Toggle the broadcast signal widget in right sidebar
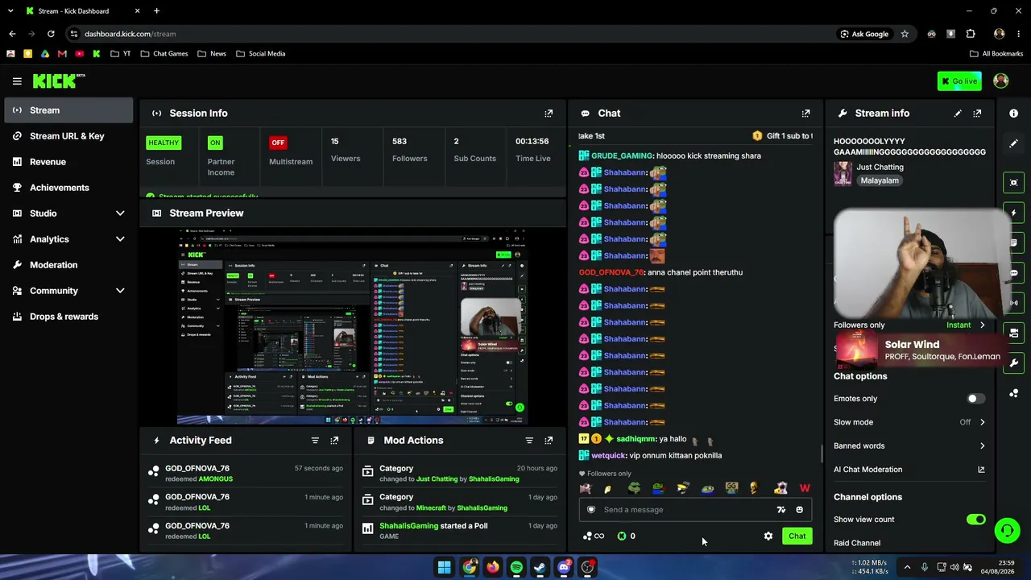 pyautogui.click(x=1014, y=303)
